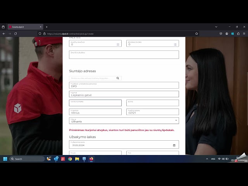The height and width of the screenshot is (186, 248).
Task: Open a new tab with plus button
Action: click(46, 27)
